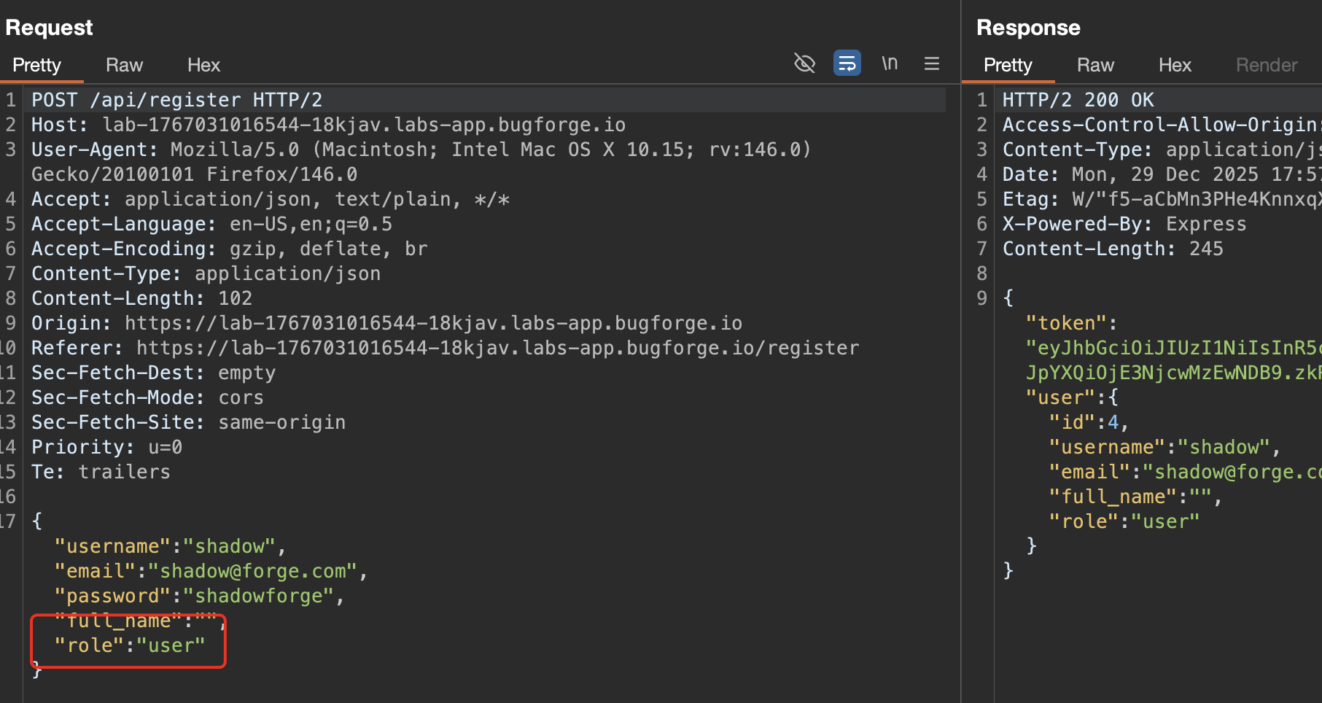The width and height of the screenshot is (1322, 703).
Task: Switch to the Response Hex tab
Action: tap(1174, 66)
